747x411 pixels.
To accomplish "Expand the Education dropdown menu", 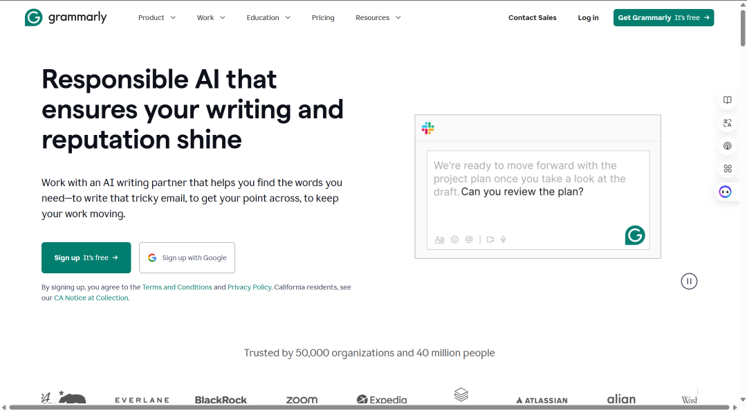I will (x=268, y=17).
